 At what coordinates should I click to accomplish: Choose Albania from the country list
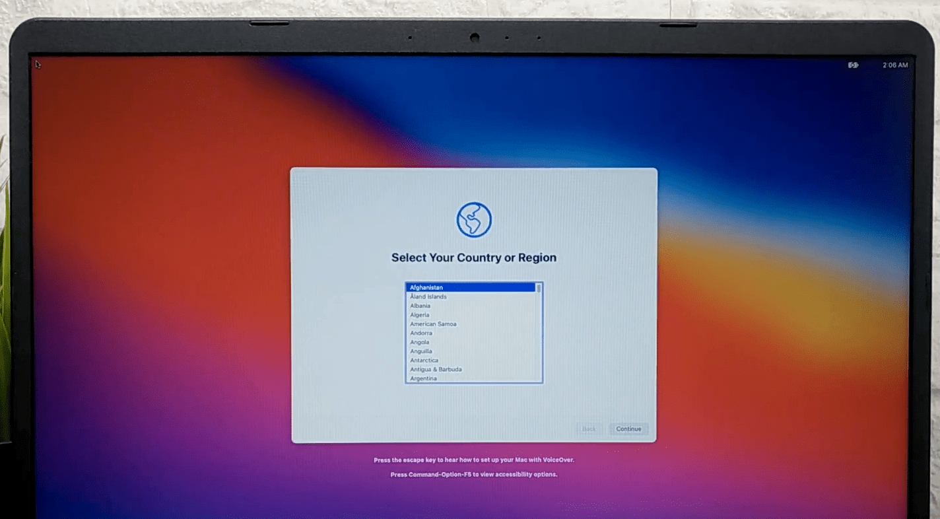pyautogui.click(x=471, y=306)
